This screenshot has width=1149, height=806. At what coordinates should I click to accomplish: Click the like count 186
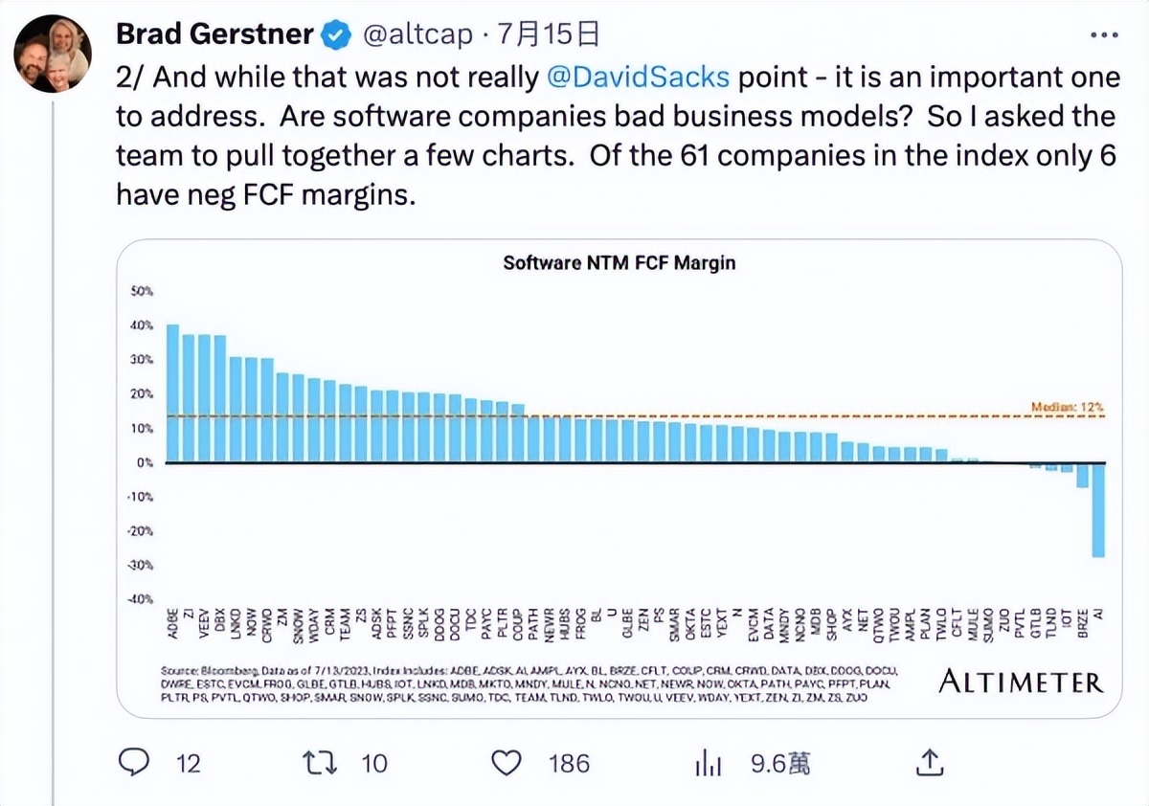pyautogui.click(x=569, y=763)
